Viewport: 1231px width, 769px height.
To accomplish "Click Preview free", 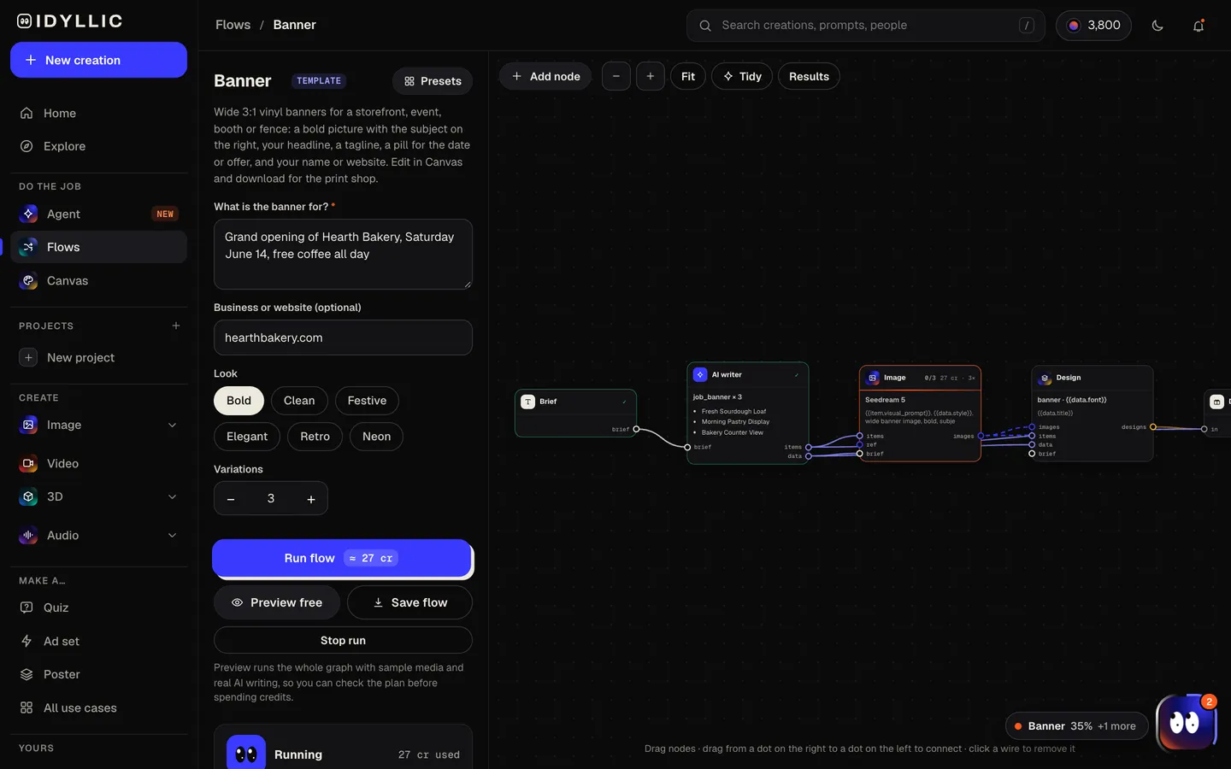I will click(277, 602).
